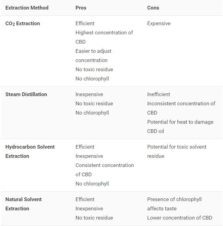
Task: Click "Inefficient" in the Steam Distillation cons
Action: point(158,94)
